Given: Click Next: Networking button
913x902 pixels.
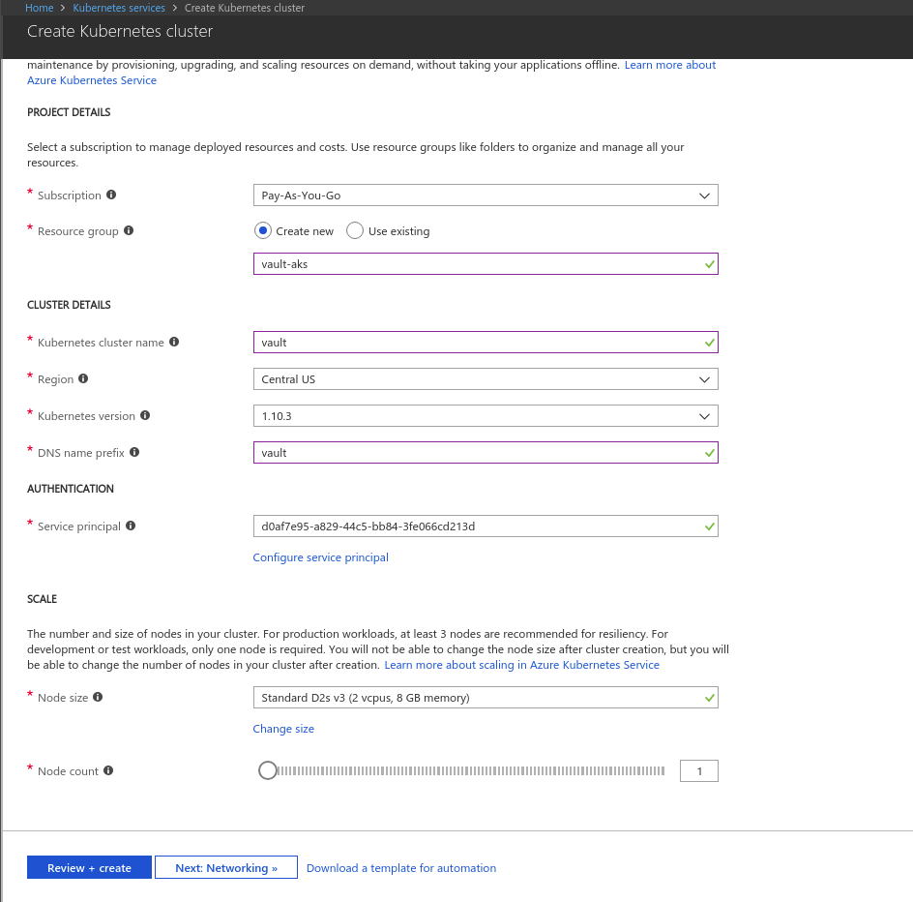Looking at the screenshot, I should point(225,868).
